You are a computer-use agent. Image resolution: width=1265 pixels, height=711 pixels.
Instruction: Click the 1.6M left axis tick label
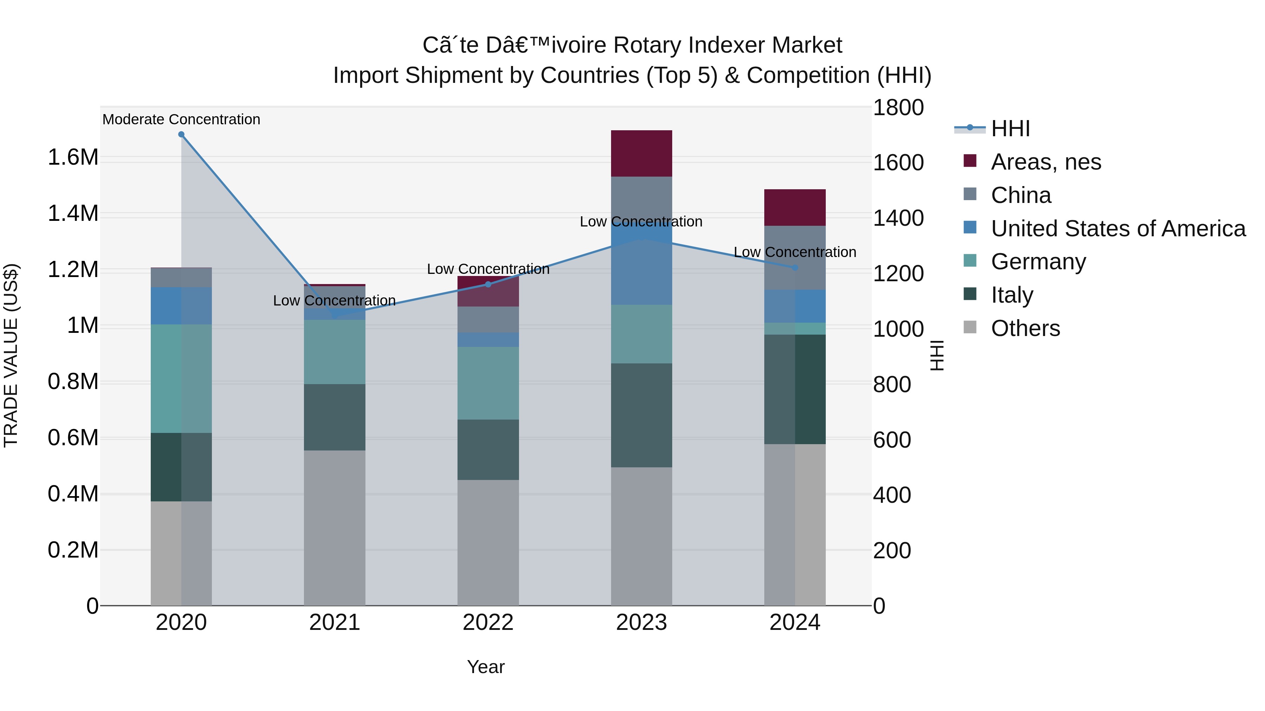point(73,158)
